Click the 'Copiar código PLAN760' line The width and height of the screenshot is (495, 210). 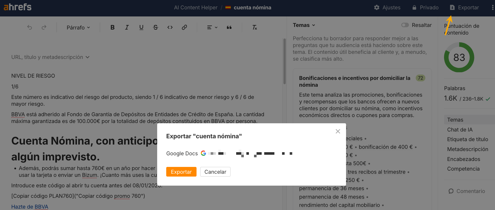pyautogui.click(x=78, y=196)
